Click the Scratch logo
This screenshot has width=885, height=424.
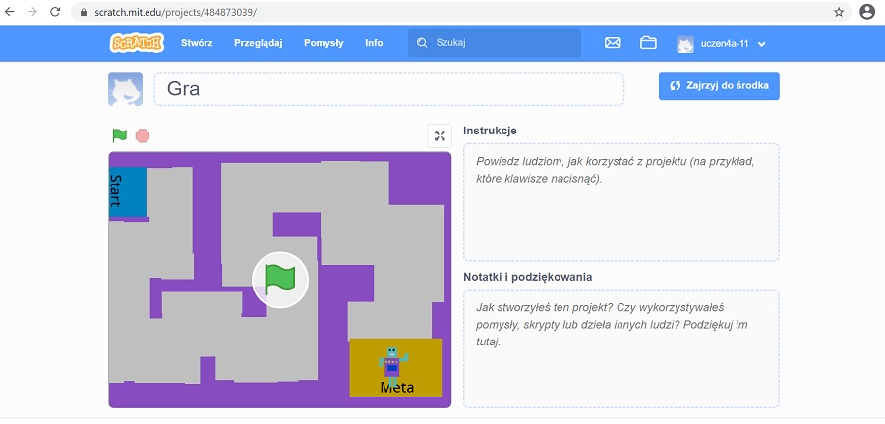click(137, 43)
